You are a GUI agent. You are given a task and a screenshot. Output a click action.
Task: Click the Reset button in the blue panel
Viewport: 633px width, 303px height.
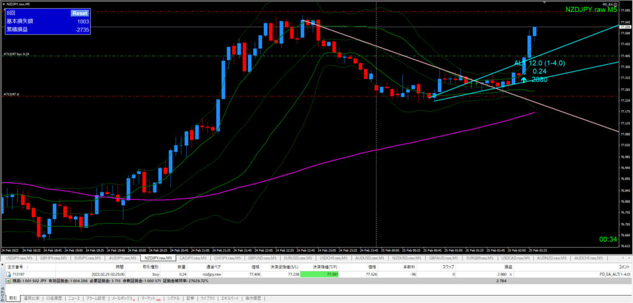(x=80, y=13)
